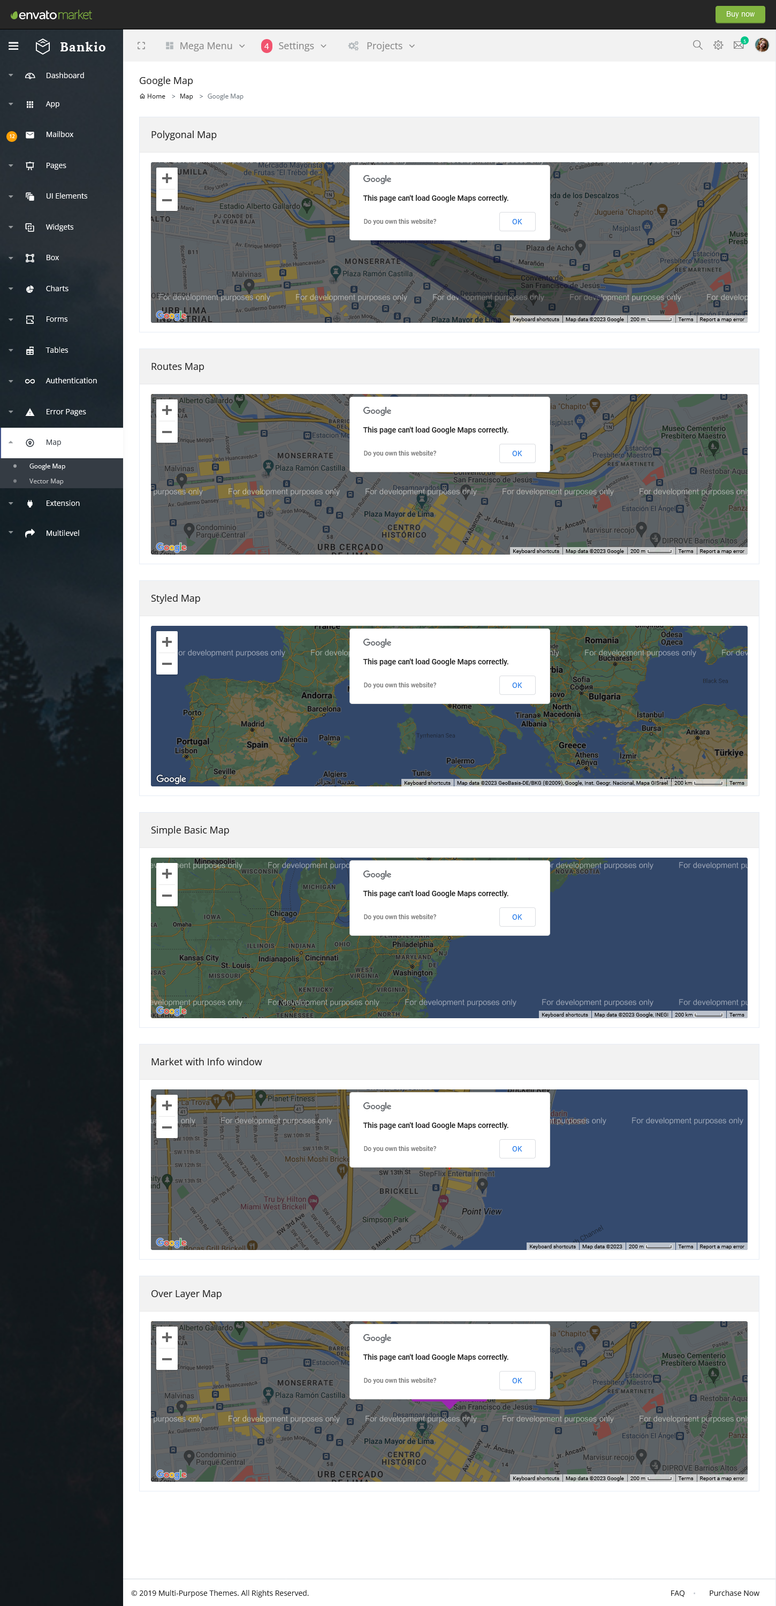Click the Authentication infinity icon
Screen dimensions: 776x1606
click(x=30, y=381)
